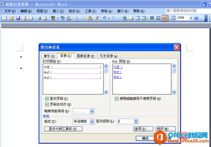
Task: Expand the Redo history dropdown arrow
Action: pyautogui.click(x=119, y=18)
